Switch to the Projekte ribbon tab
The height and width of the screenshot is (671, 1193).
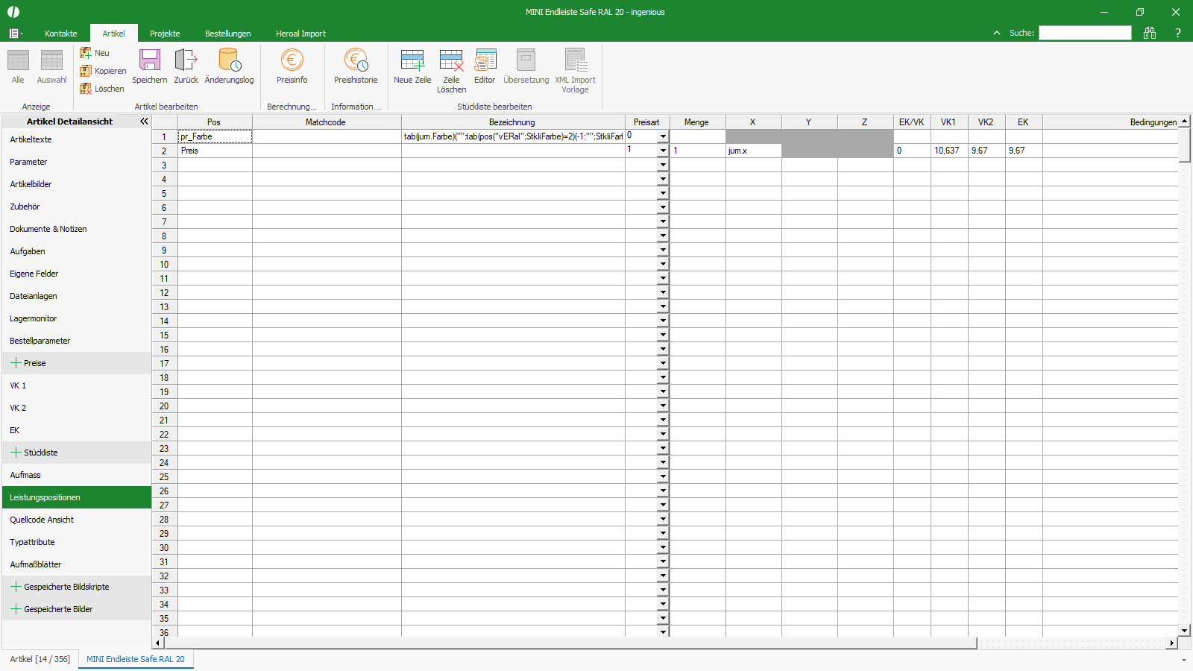165,34
